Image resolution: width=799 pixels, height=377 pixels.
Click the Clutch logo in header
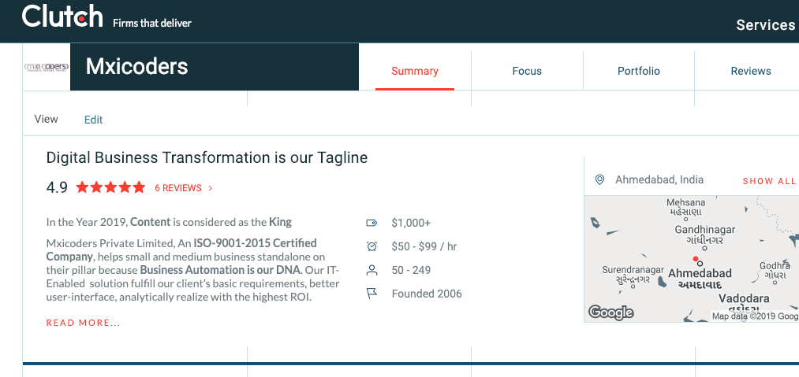point(62,17)
